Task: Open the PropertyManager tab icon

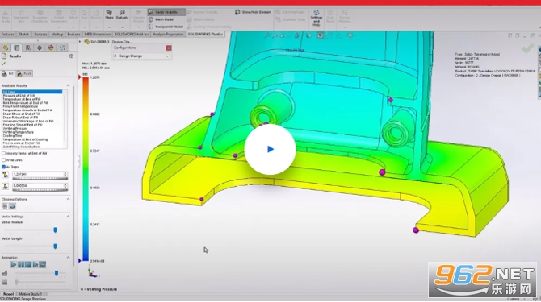Action: click(x=17, y=48)
